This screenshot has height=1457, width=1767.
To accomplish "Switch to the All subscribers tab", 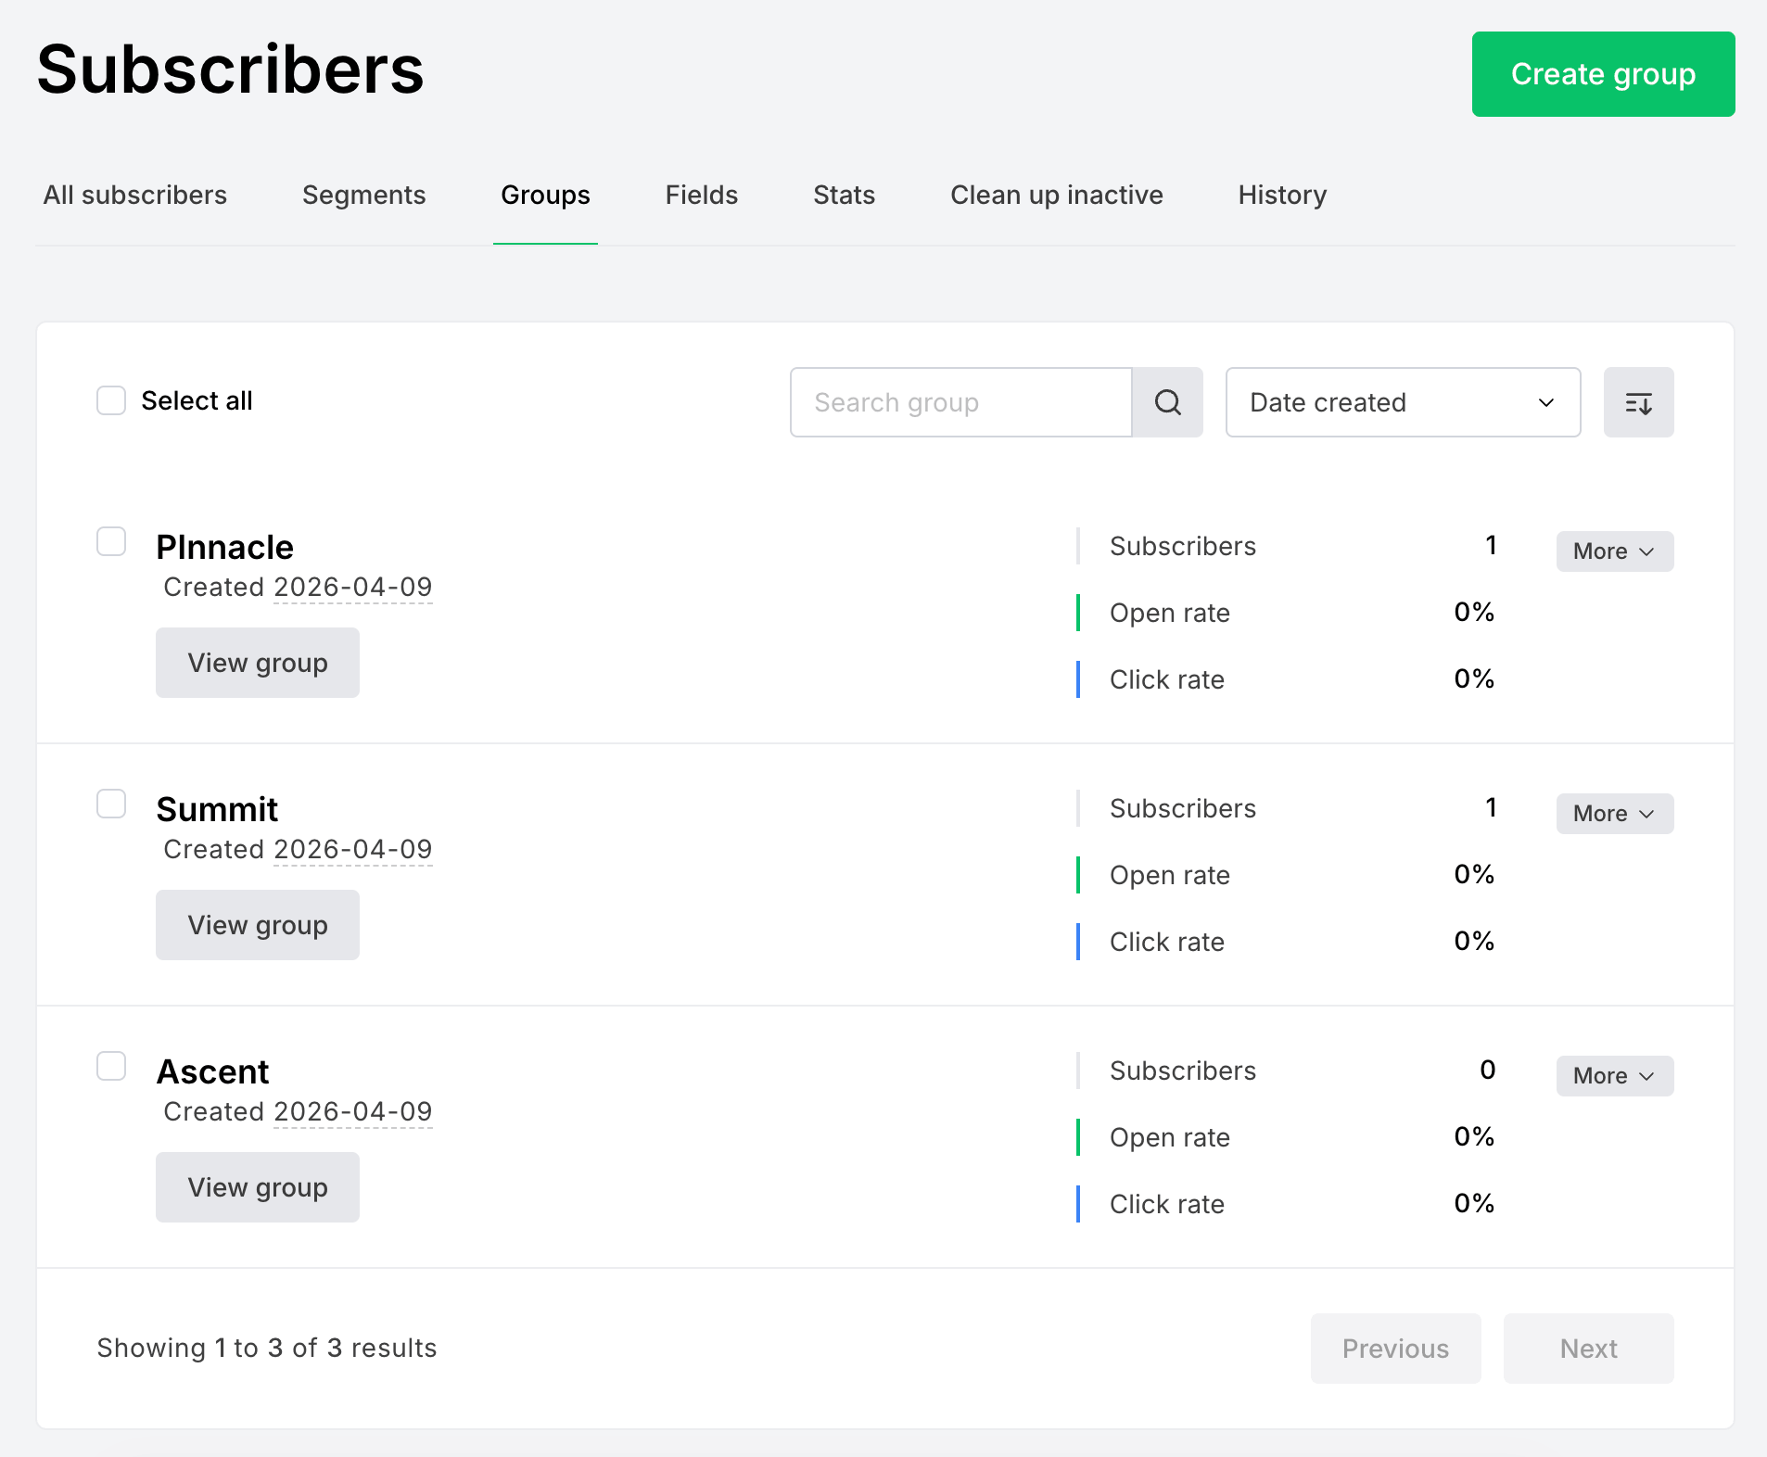I will (135, 195).
